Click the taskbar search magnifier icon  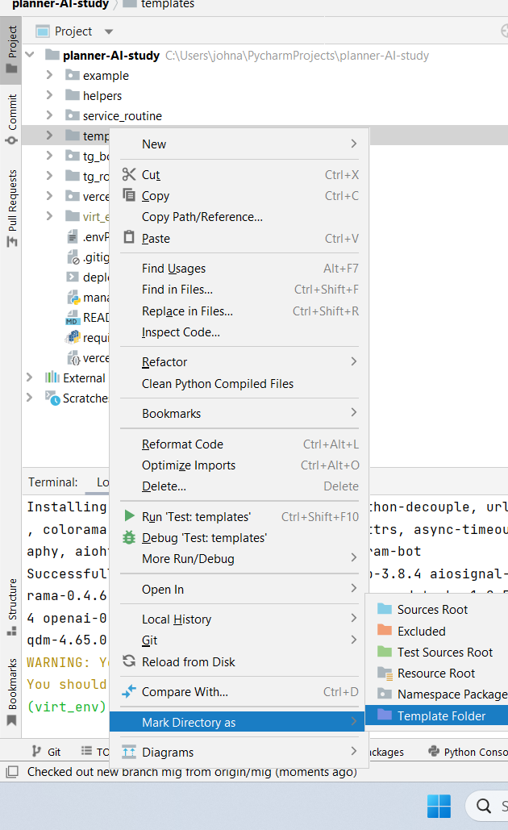pyautogui.click(x=483, y=806)
